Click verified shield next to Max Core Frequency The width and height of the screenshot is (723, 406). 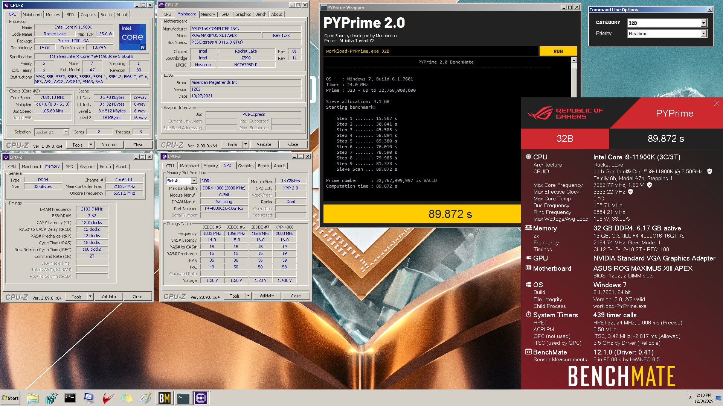coord(649,185)
